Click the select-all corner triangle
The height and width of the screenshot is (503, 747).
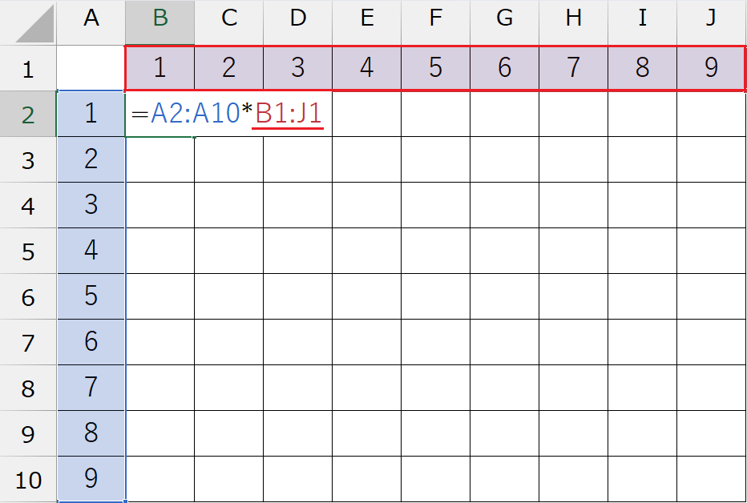(x=34, y=24)
